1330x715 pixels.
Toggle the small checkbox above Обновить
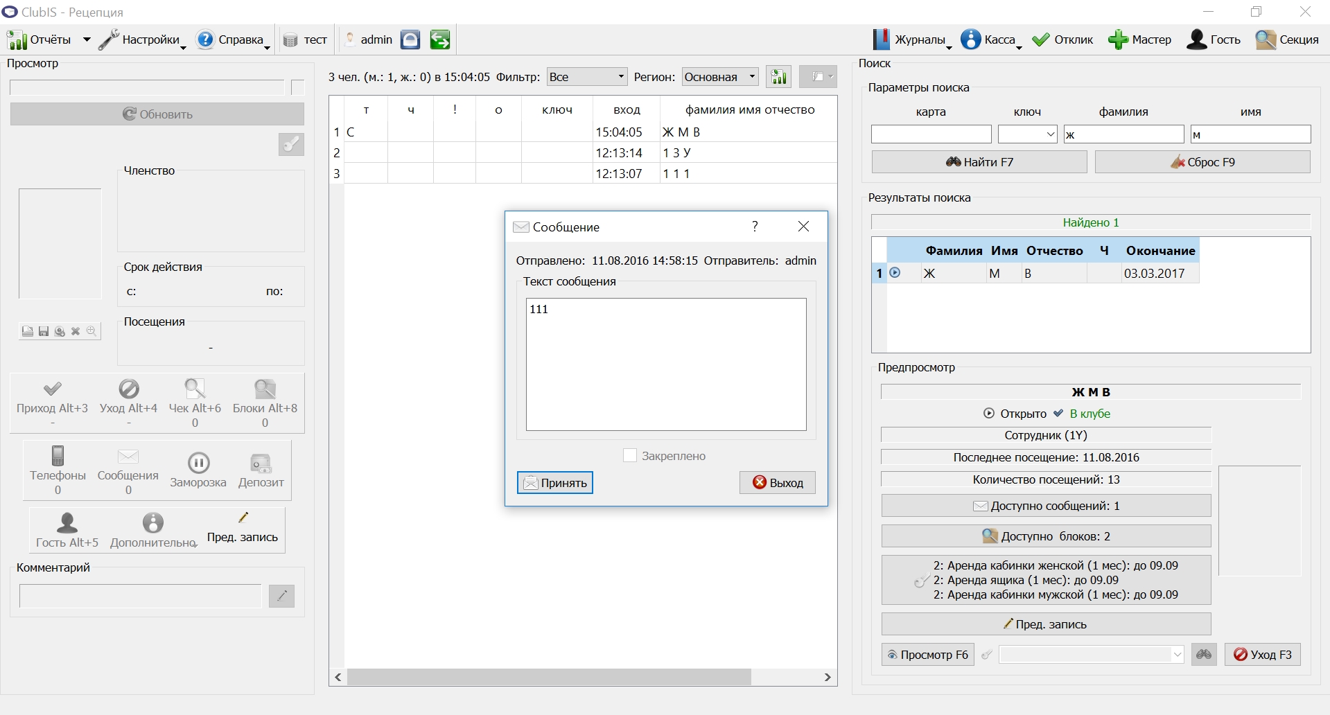298,87
